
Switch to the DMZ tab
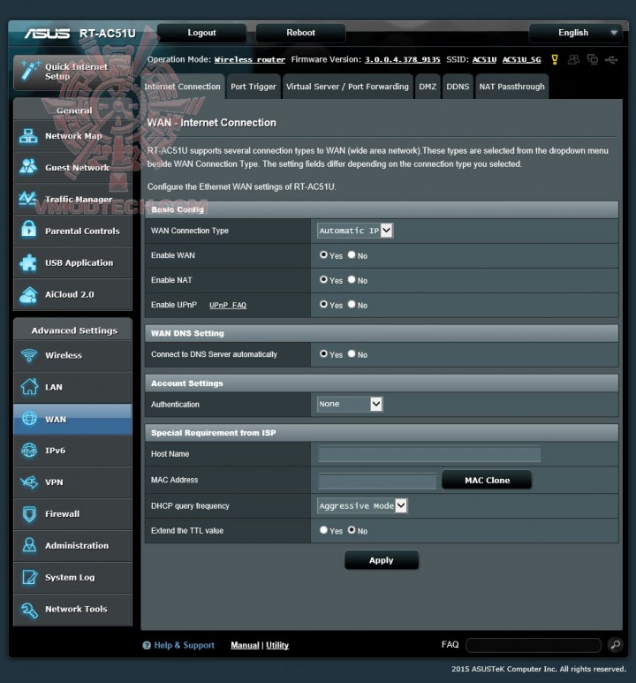[428, 87]
